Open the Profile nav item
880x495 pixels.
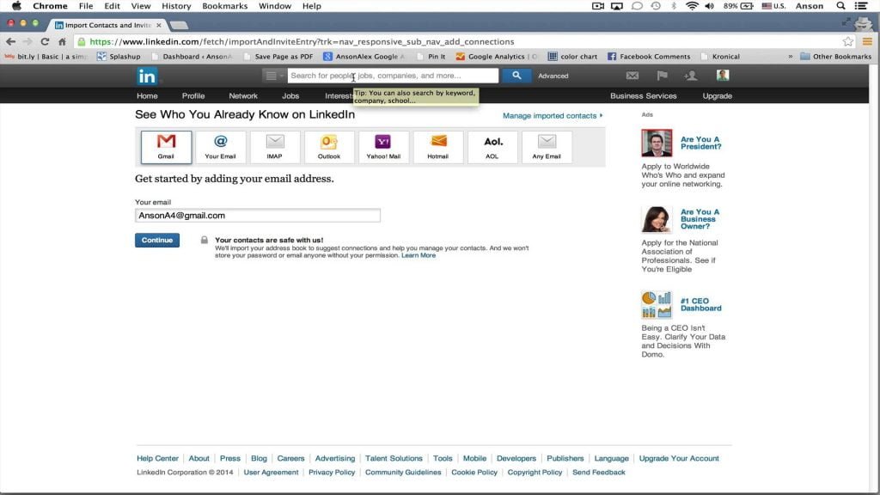pyautogui.click(x=193, y=96)
